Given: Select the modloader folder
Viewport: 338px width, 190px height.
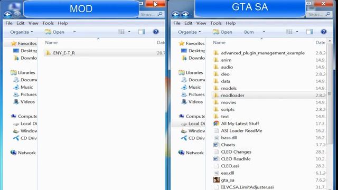Looking at the screenshot, I should [x=269, y=95].
